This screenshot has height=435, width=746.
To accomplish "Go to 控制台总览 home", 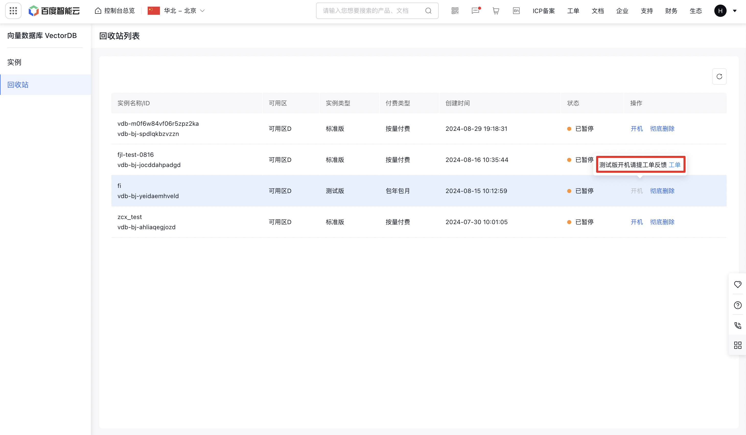I will (114, 11).
